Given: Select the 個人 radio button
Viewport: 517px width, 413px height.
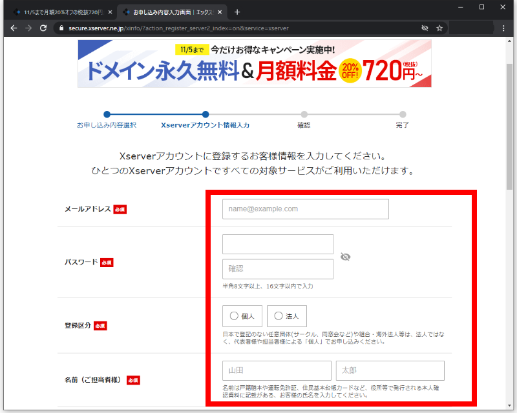Looking at the screenshot, I should pyautogui.click(x=234, y=316).
